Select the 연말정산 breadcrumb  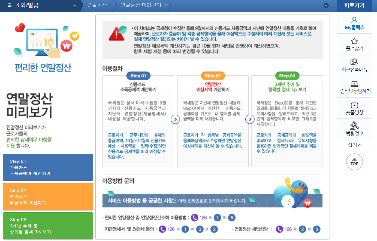[97, 5]
